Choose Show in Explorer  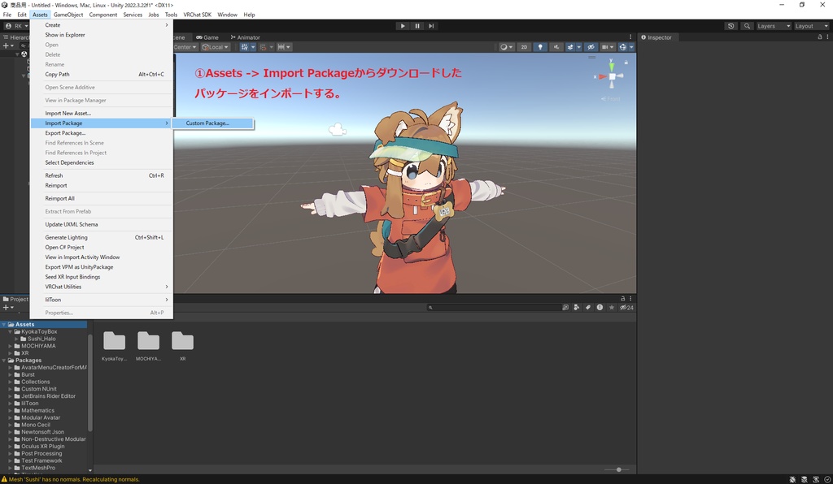102,35
